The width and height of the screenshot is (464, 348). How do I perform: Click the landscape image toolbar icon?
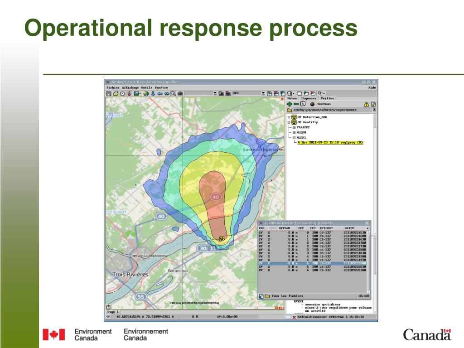click(x=137, y=93)
